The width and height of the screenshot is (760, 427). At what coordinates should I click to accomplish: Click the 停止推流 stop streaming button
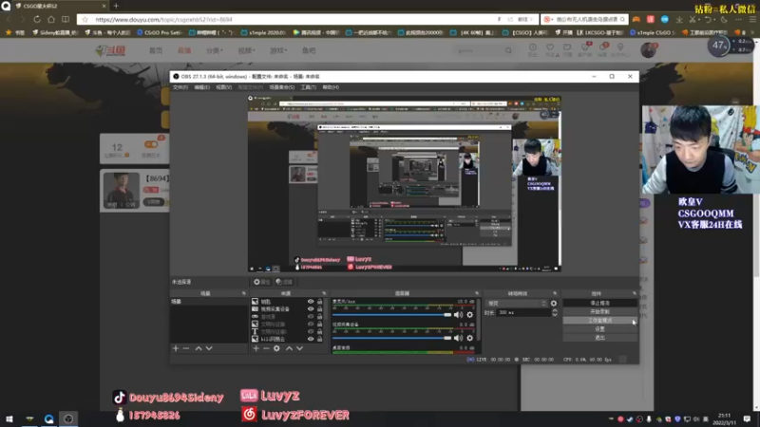click(600, 303)
